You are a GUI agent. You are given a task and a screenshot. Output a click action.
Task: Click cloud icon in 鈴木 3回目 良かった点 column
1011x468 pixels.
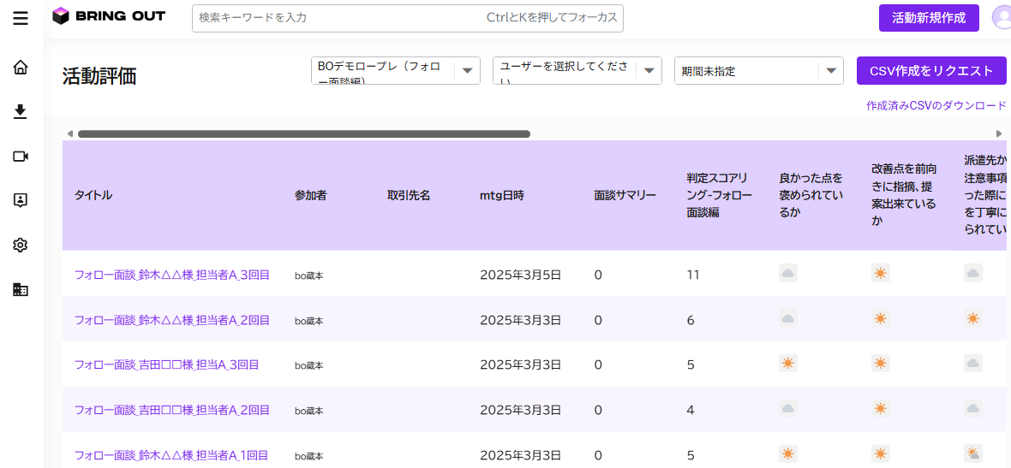[788, 273]
